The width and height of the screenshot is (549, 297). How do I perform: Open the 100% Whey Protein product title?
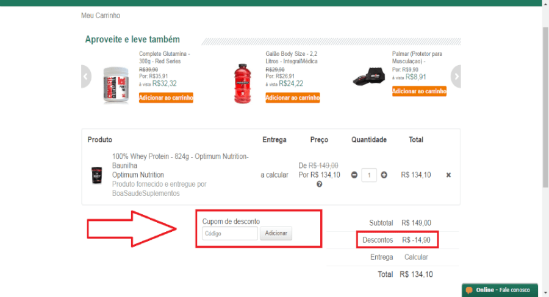[181, 161]
